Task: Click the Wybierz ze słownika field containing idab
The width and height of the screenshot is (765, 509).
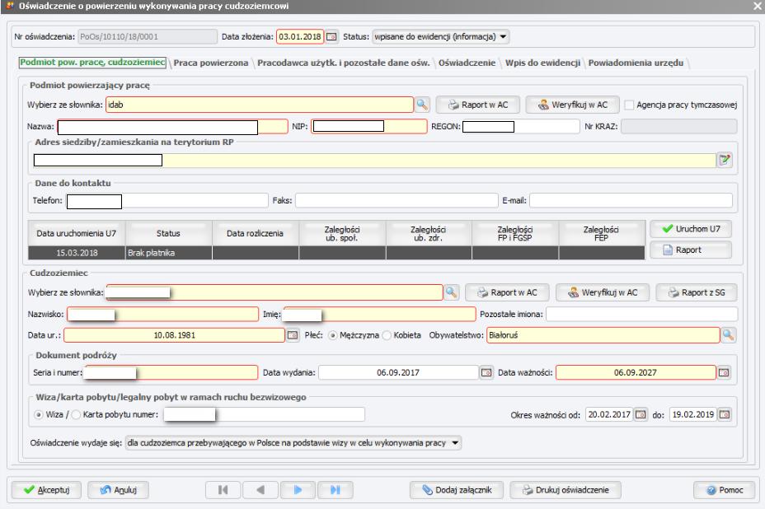Action: coord(260,105)
